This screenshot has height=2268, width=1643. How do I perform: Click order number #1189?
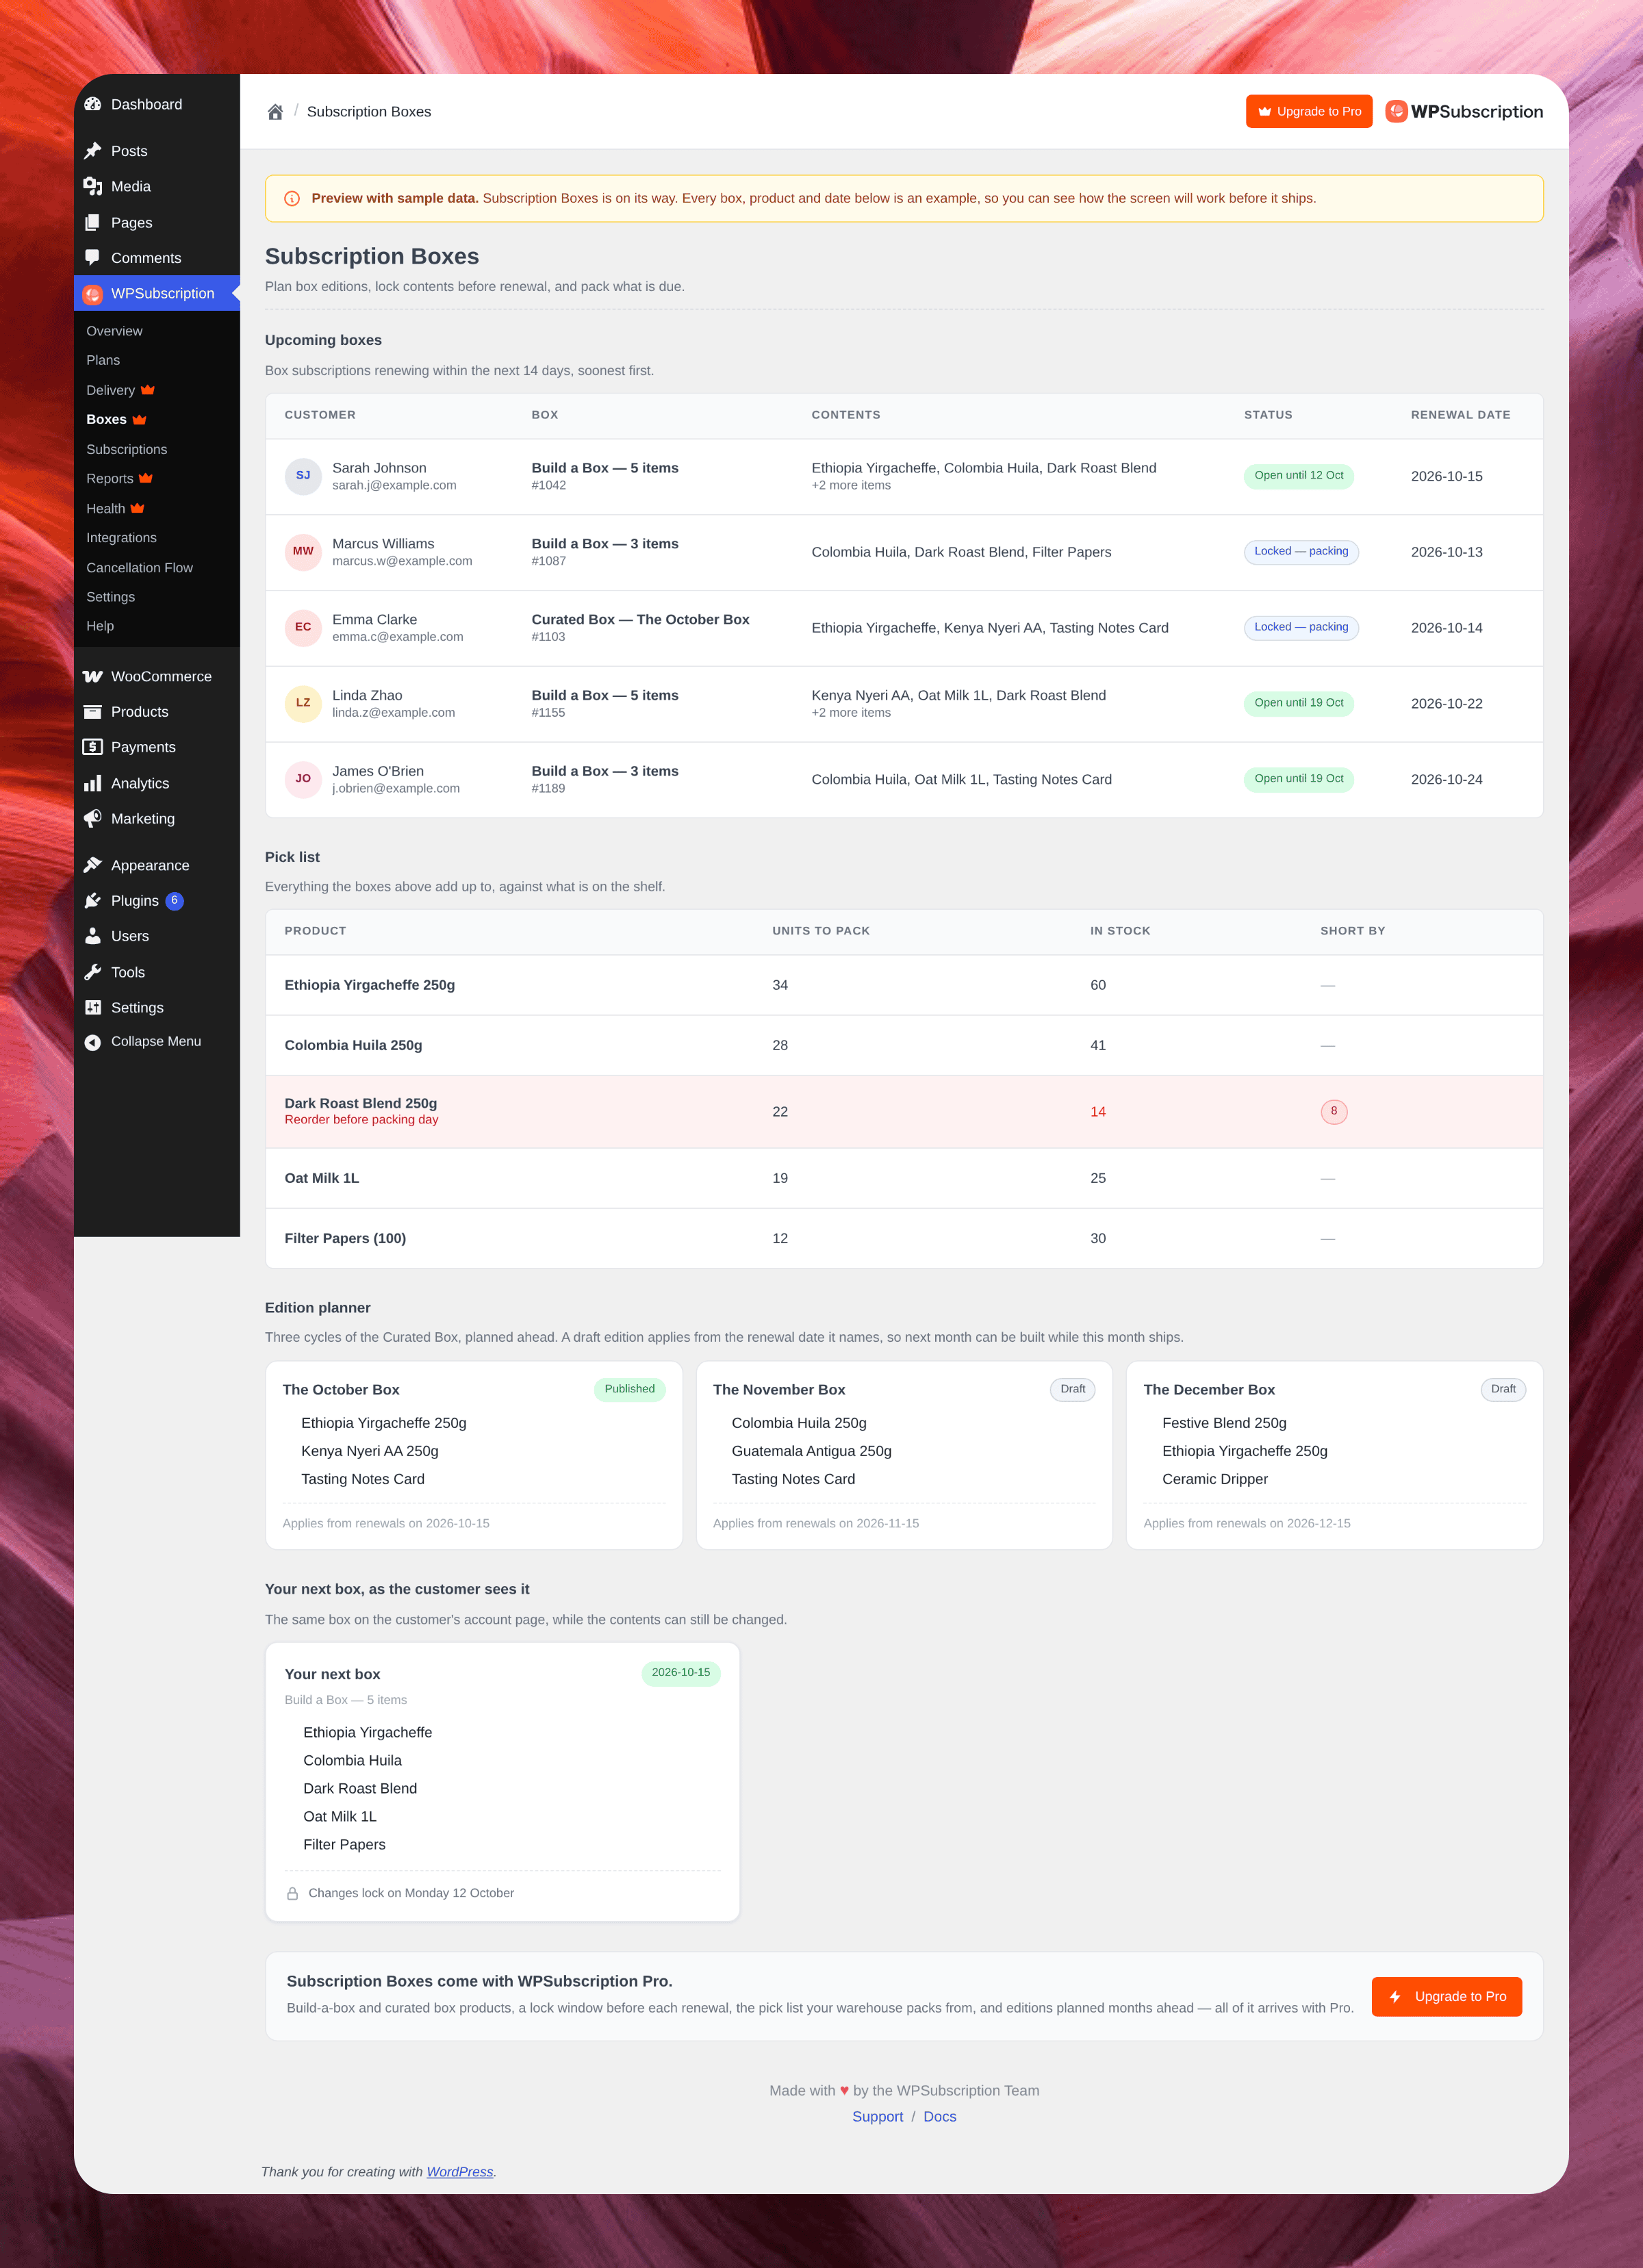(x=548, y=788)
